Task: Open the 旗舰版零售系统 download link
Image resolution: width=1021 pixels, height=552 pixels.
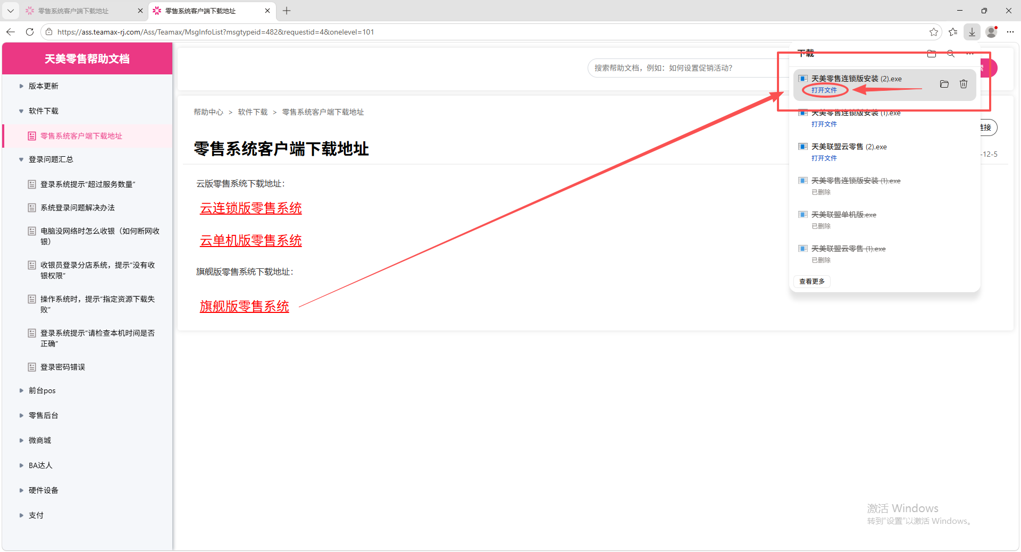Action: coord(244,307)
